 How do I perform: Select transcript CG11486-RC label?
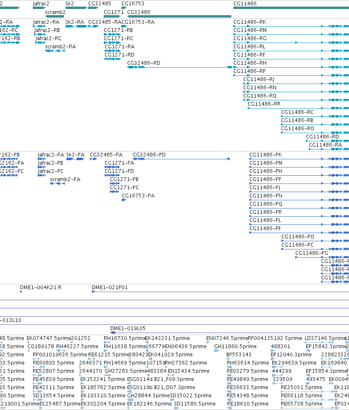[x=297, y=112]
